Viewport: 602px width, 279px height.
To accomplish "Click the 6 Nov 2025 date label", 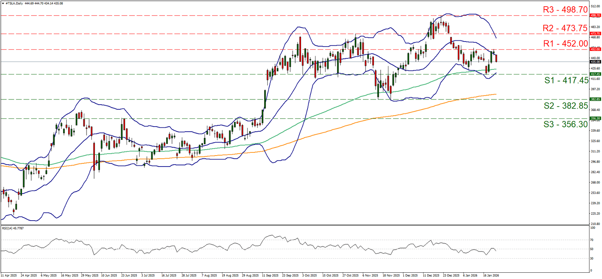I will 371,276.
